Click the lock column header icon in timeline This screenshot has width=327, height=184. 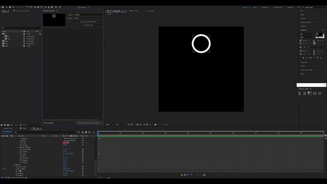(8, 136)
